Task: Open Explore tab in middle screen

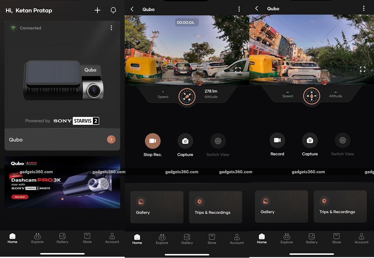Action: point(162,239)
